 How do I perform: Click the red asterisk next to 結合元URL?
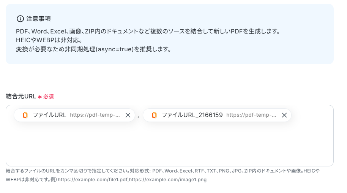pos(39,97)
